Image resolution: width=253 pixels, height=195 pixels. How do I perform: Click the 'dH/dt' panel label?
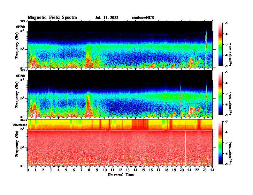20,27
